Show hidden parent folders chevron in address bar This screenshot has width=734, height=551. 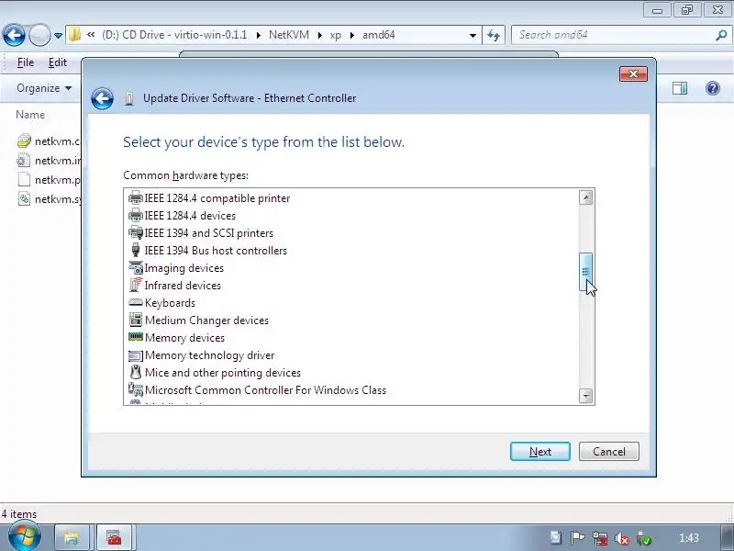coord(91,35)
